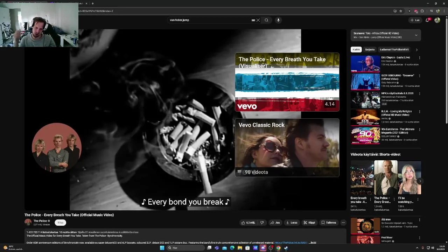The image size is (448, 252).
Task: Open Ozzy Osbourne Dreamer video title
Action: pyautogui.click(x=398, y=77)
